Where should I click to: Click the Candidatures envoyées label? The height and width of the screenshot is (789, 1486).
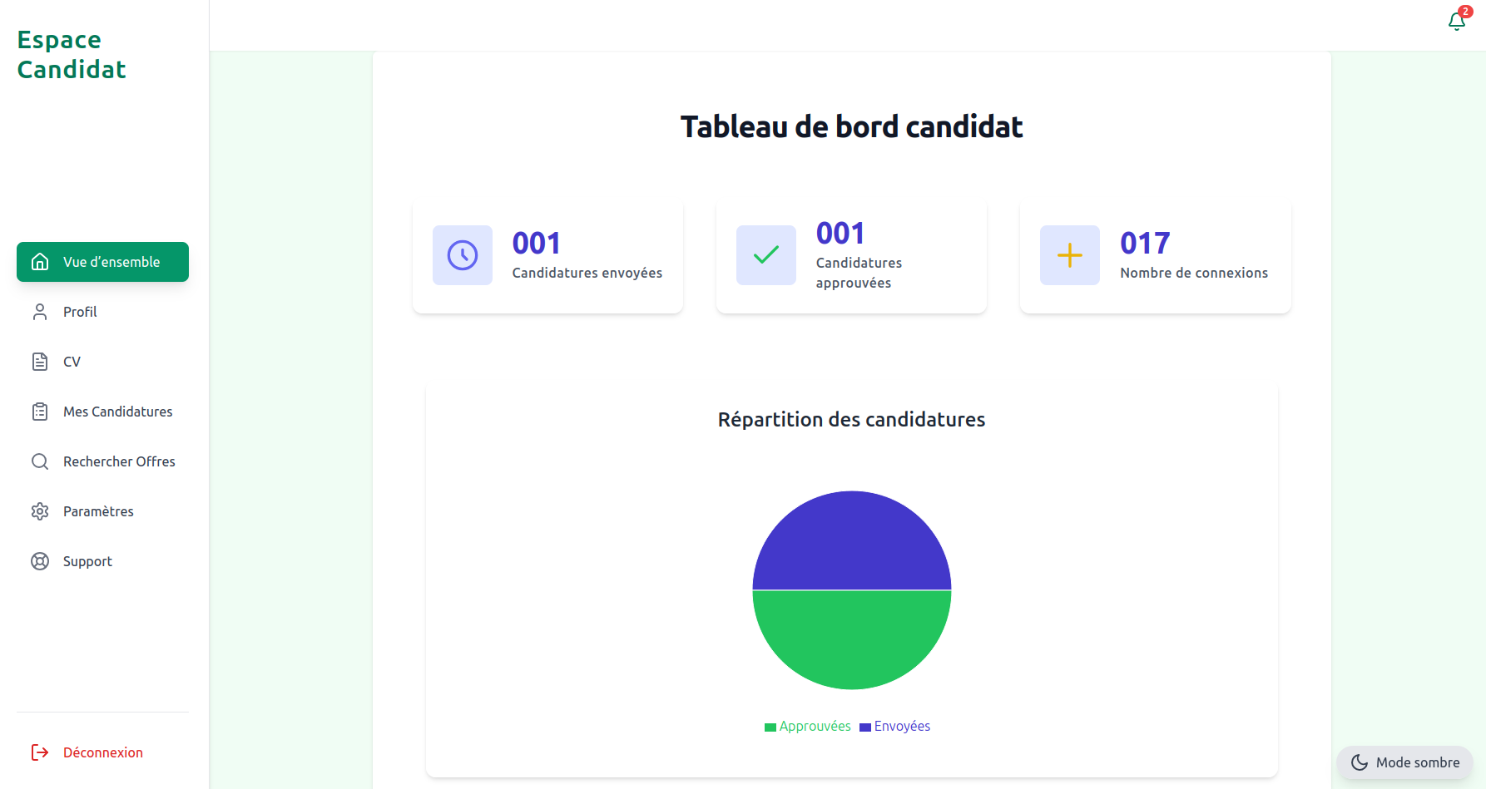[x=587, y=273]
